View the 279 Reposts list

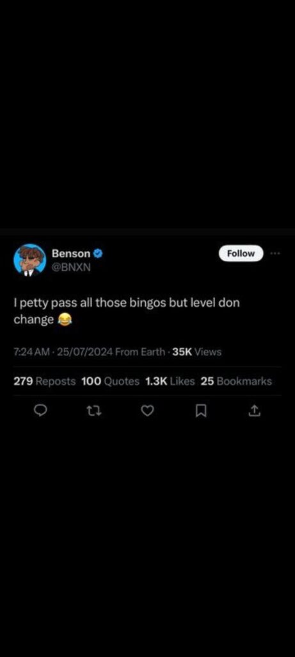pyautogui.click(x=45, y=381)
